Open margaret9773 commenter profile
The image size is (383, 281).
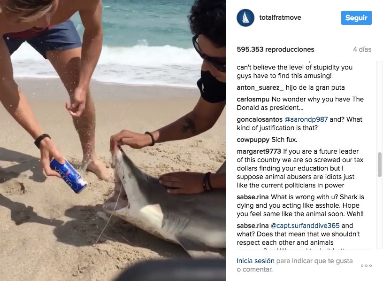(259, 152)
